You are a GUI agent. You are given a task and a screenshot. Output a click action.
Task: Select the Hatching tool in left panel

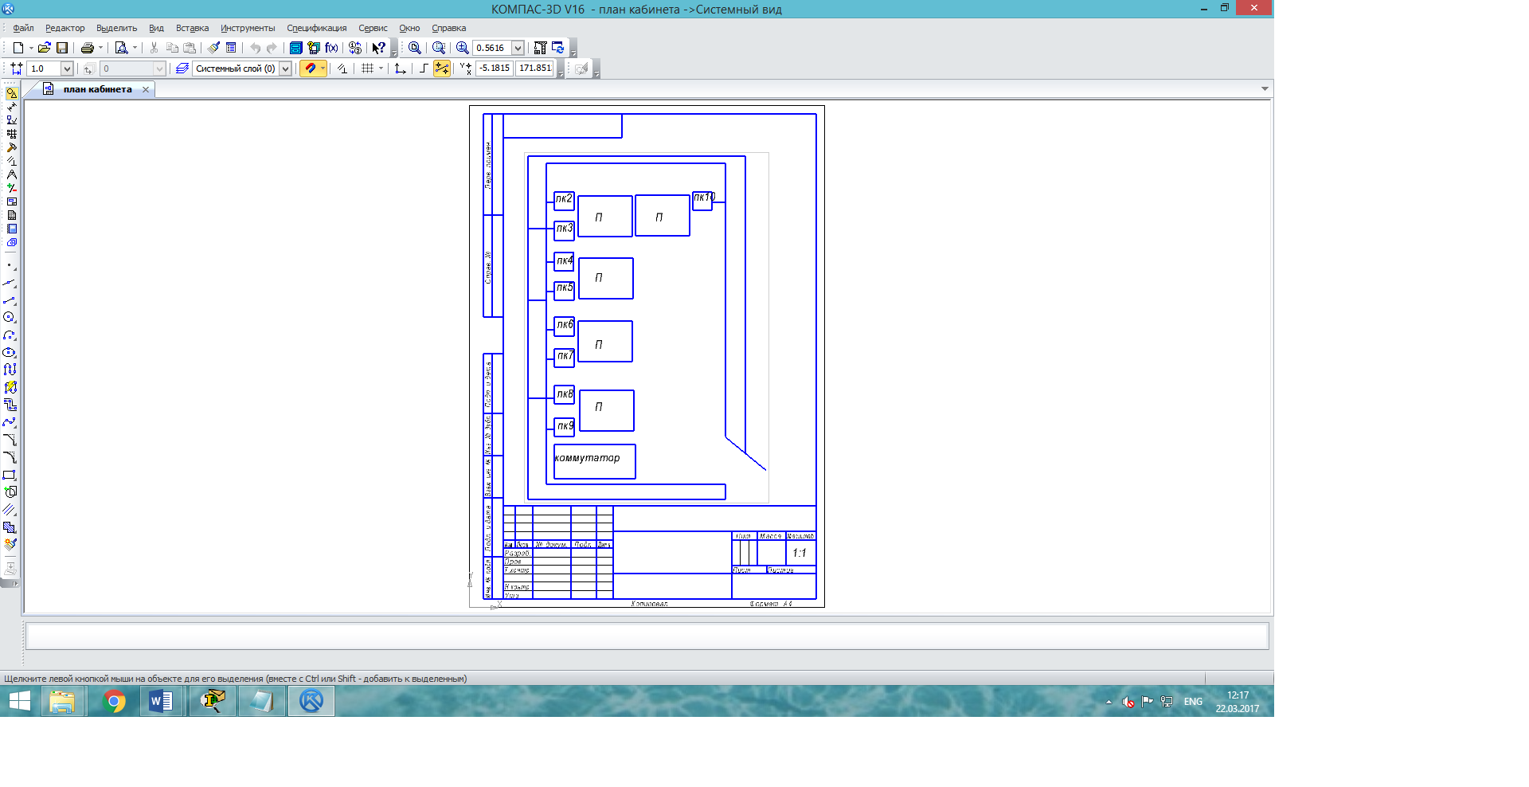pyautogui.click(x=10, y=510)
